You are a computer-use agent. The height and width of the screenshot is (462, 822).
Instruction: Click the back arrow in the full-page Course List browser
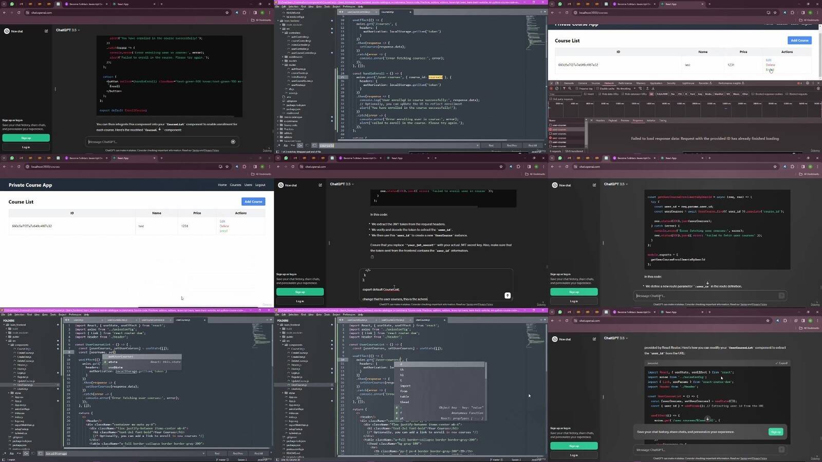4,167
